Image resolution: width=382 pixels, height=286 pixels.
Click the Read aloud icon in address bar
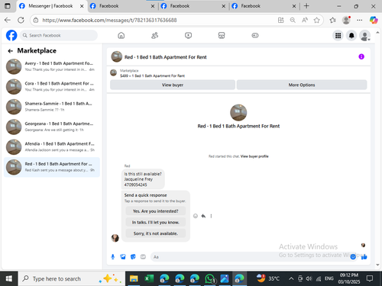(305, 20)
